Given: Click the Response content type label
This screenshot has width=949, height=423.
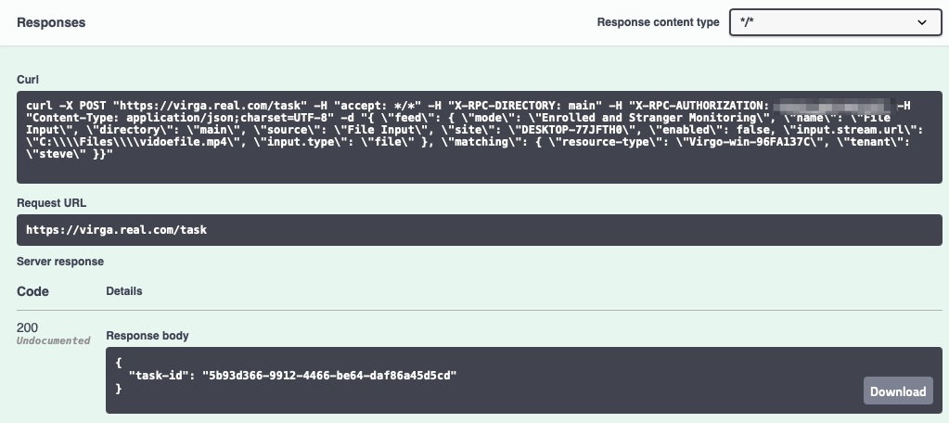Looking at the screenshot, I should coord(658,22).
